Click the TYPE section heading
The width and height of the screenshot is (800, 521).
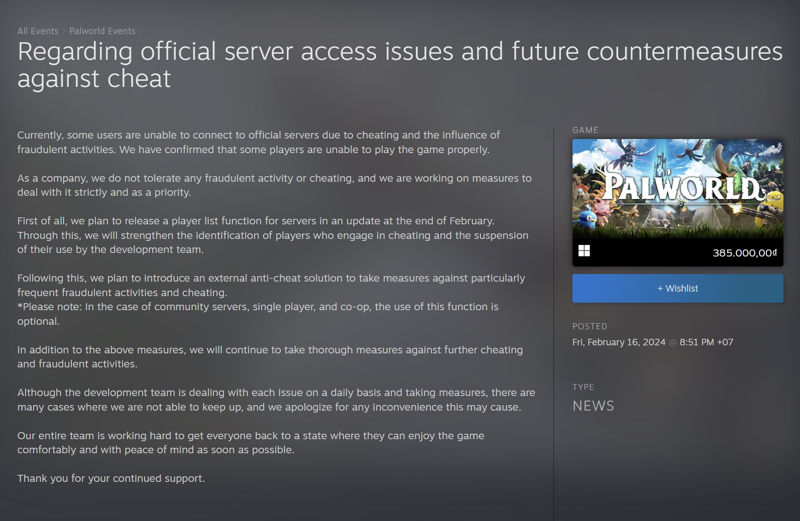click(583, 387)
